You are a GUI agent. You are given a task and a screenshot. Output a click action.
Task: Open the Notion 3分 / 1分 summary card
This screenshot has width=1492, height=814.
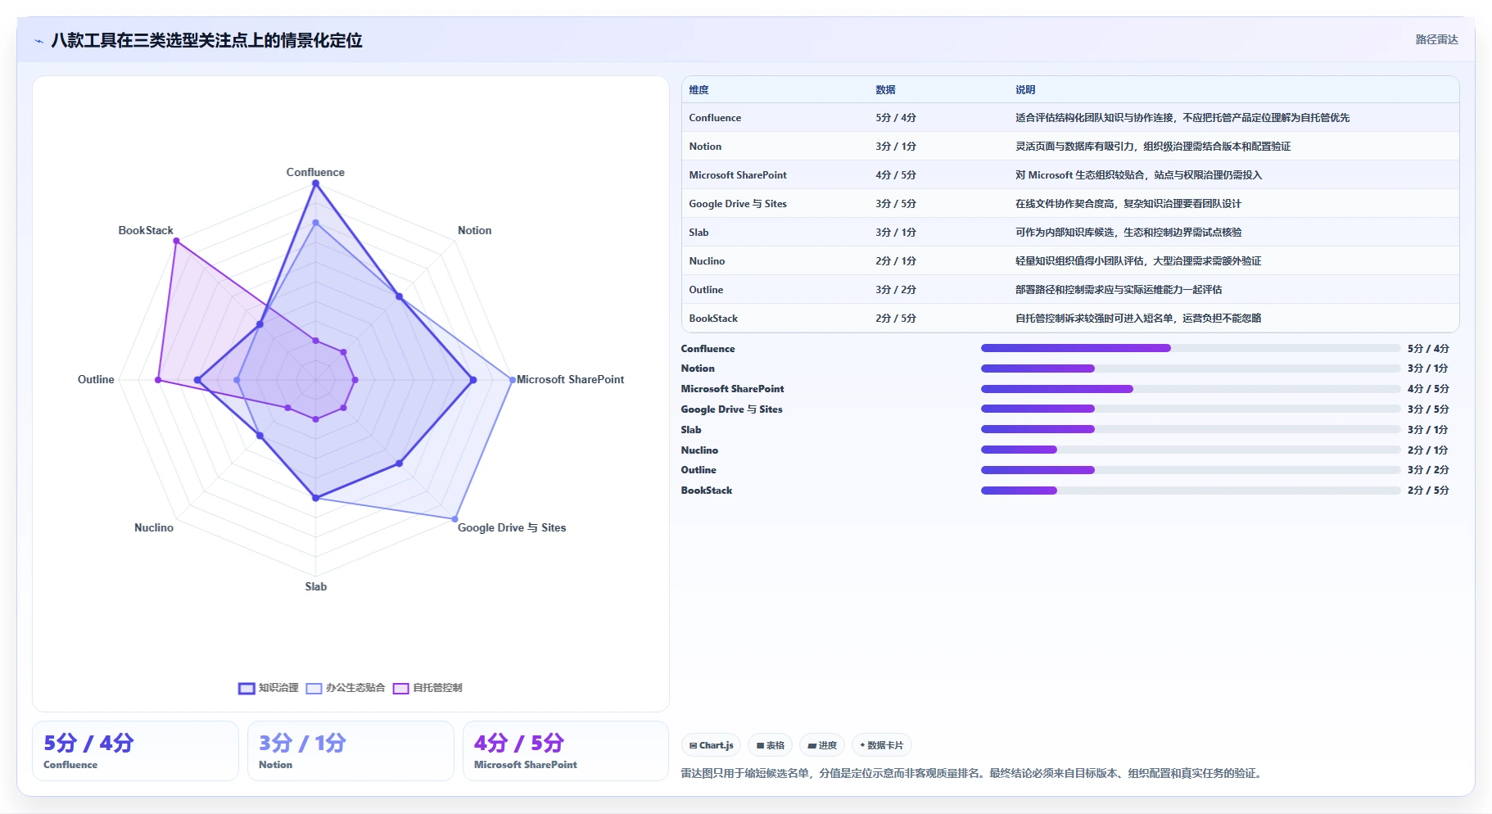[x=350, y=751]
